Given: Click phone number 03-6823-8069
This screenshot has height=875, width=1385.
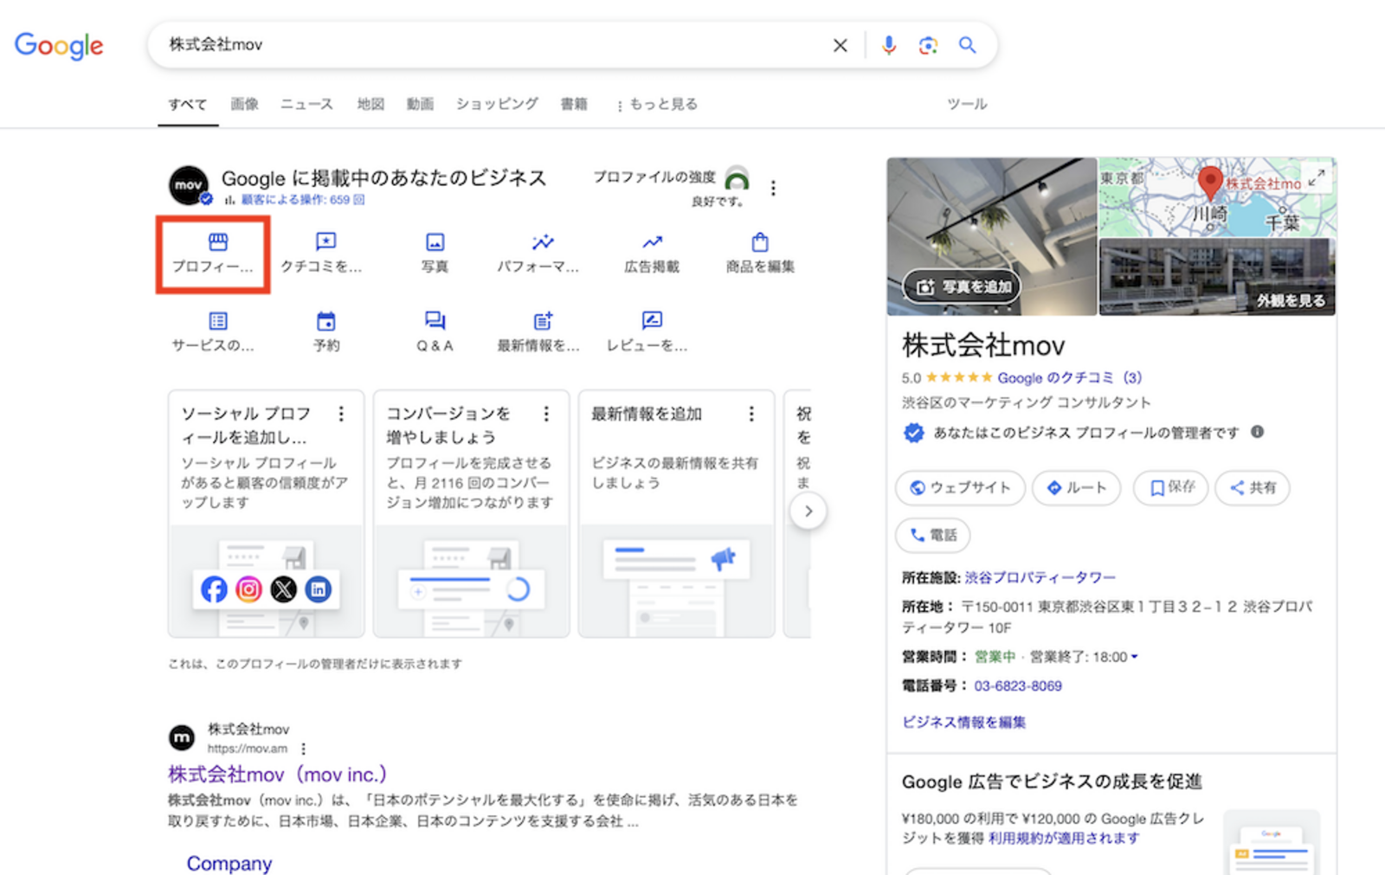Looking at the screenshot, I should pyautogui.click(x=1018, y=685).
